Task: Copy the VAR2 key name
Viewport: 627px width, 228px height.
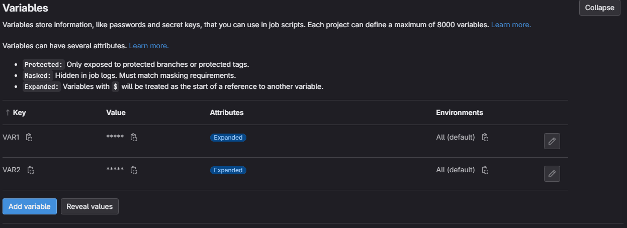Action: tap(30, 170)
